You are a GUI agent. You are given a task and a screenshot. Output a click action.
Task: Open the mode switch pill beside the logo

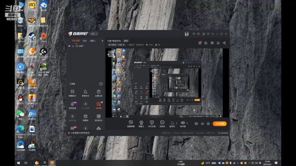94,34
